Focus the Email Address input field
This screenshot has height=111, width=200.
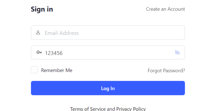(x=110, y=33)
